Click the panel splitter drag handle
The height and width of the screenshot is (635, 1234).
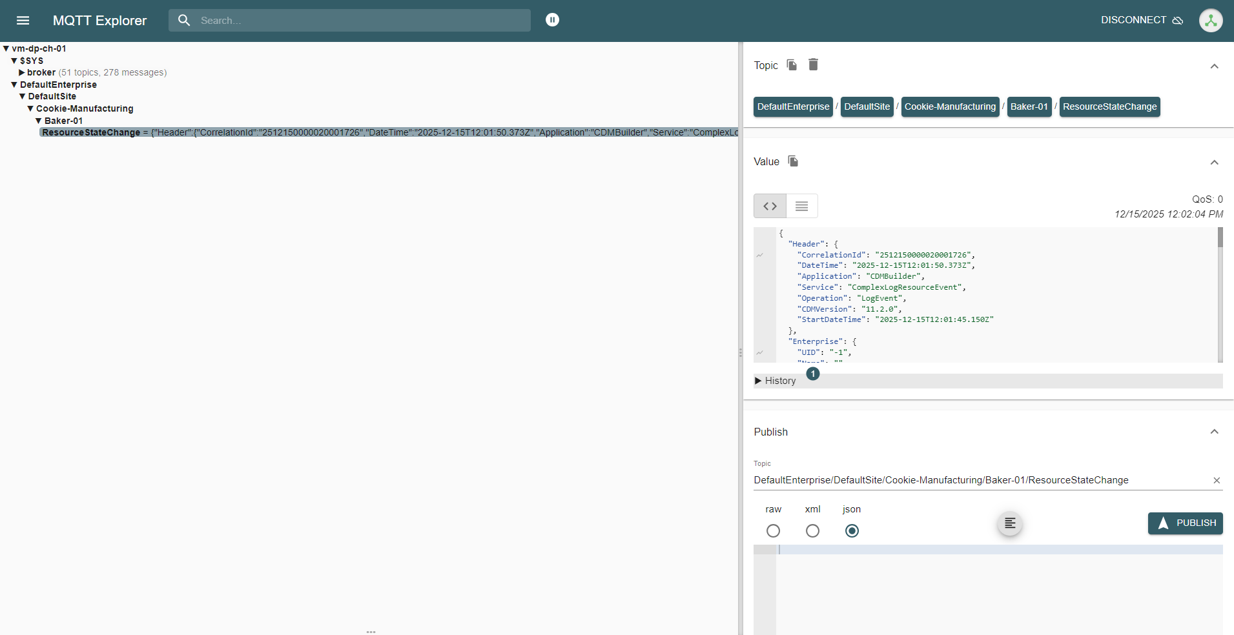pos(741,352)
